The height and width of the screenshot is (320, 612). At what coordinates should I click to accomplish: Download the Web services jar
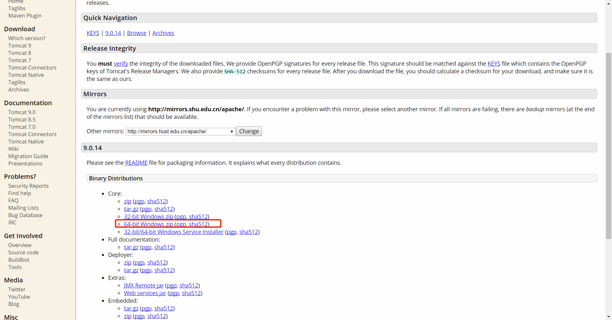click(145, 293)
